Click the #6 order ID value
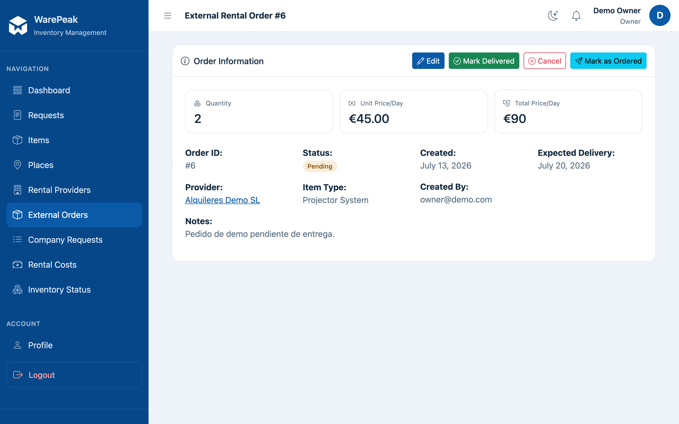This screenshot has height=424, width=679. [190, 165]
